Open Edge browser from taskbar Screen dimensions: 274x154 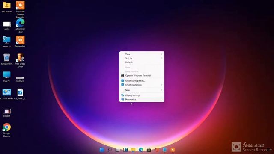pos(141,150)
